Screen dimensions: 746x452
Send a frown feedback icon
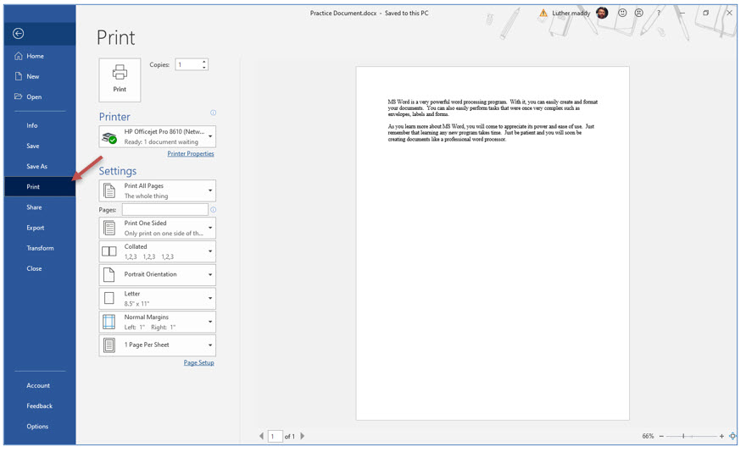pyautogui.click(x=640, y=13)
